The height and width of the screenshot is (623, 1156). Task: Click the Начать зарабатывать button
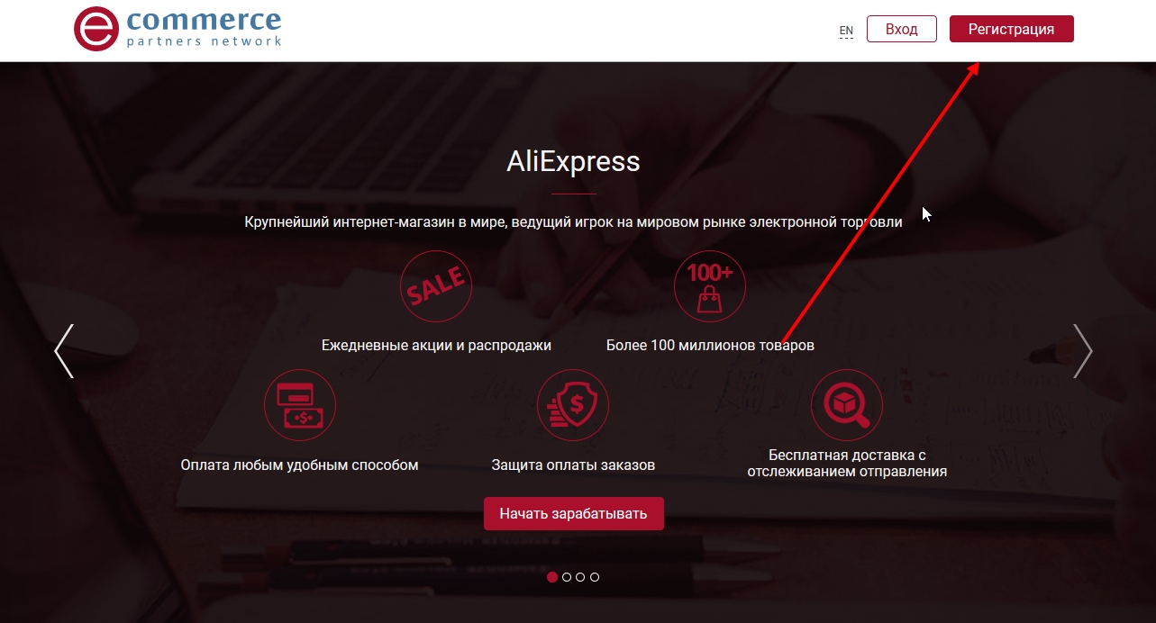[574, 513]
